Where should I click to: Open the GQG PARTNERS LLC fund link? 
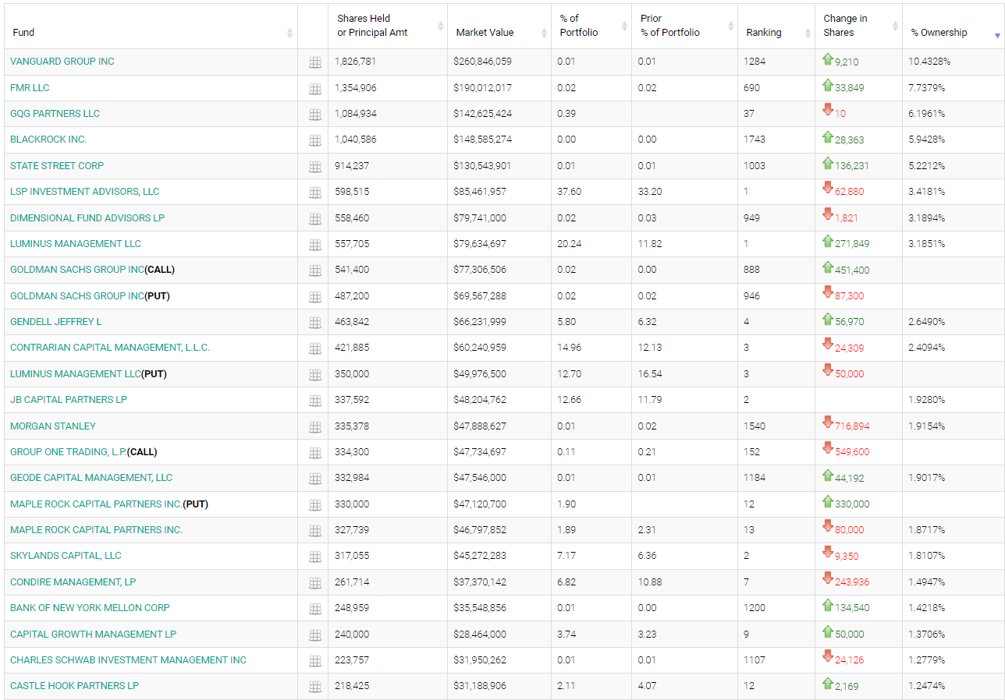coord(55,114)
